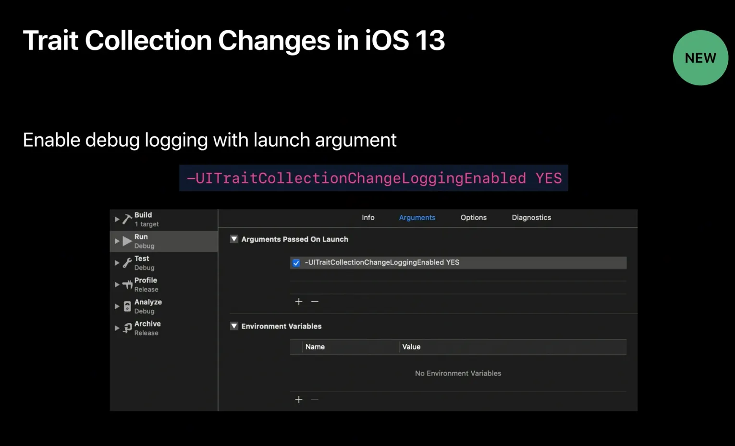Select the Build 1 target row

pos(164,219)
